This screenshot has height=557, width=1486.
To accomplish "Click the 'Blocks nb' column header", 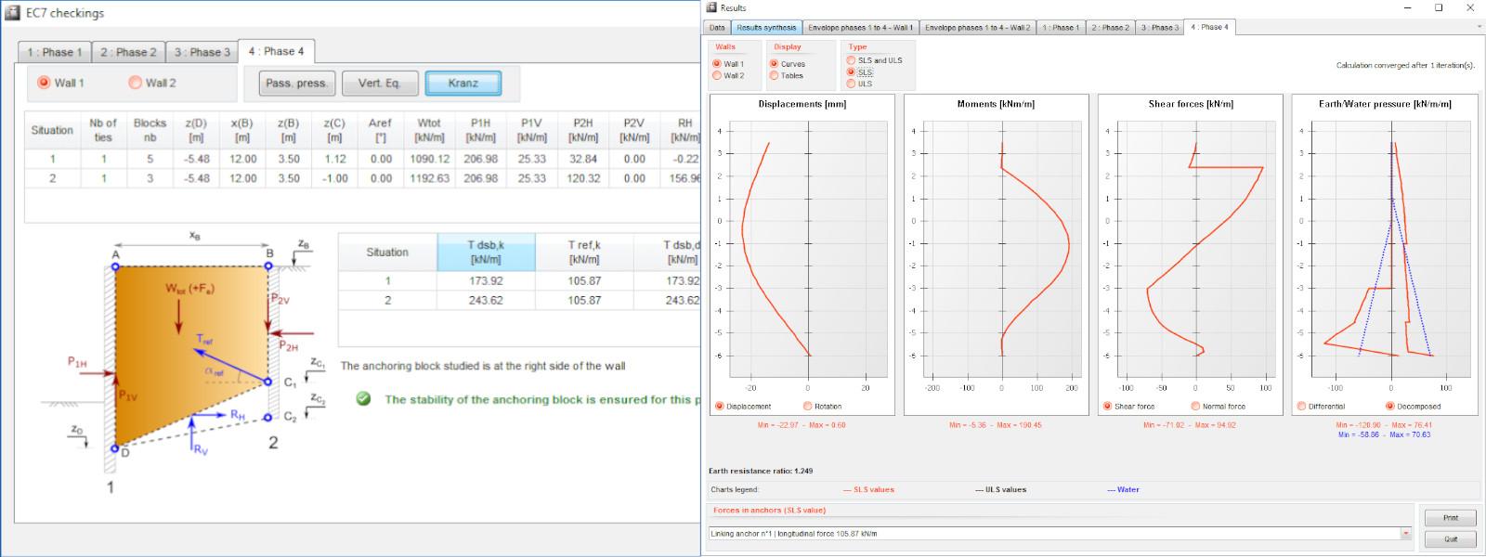I will click(x=150, y=130).
